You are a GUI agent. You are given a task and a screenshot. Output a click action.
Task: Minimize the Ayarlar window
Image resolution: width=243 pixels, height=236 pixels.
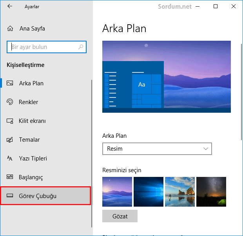pyautogui.click(x=198, y=7)
